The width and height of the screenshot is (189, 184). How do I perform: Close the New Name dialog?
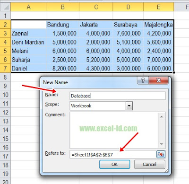click(x=158, y=80)
